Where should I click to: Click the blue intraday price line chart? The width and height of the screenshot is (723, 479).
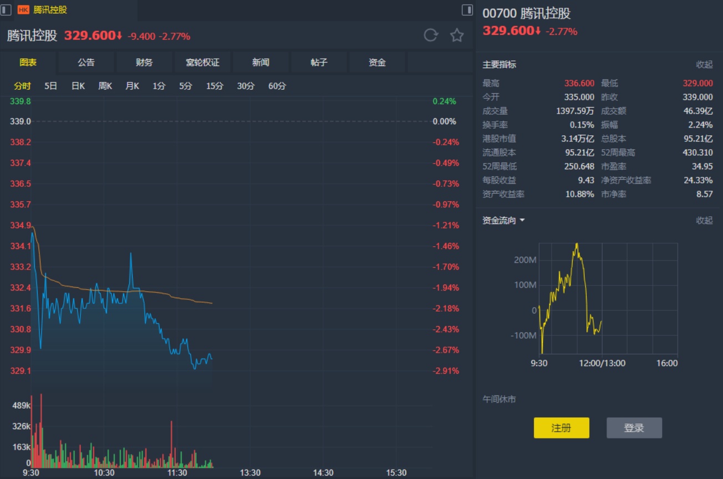click(x=121, y=301)
